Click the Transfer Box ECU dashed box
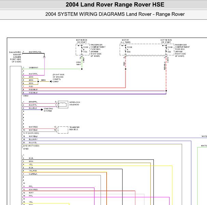The image size is (207, 205). [63, 130]
